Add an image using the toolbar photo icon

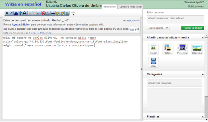point(58,13)
